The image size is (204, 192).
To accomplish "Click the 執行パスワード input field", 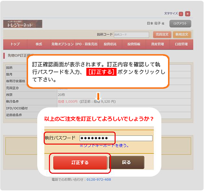I will click(x=116, y=138).
